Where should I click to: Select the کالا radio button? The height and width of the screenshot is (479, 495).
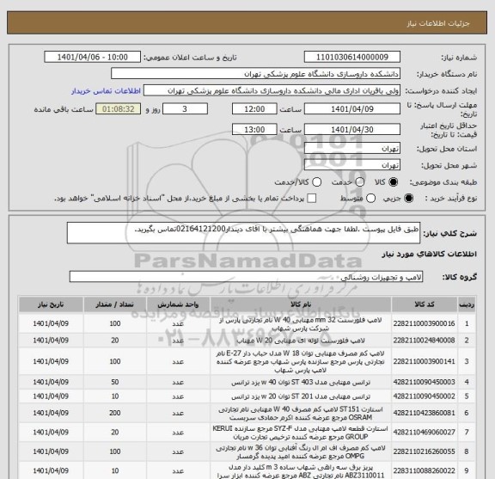(x=393, y=182)
